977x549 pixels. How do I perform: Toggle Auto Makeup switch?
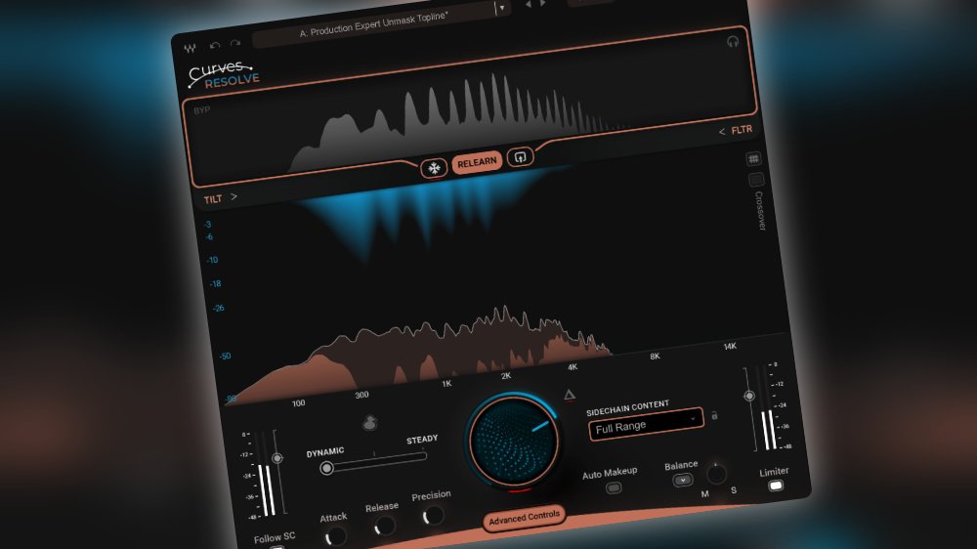point(614,487)
